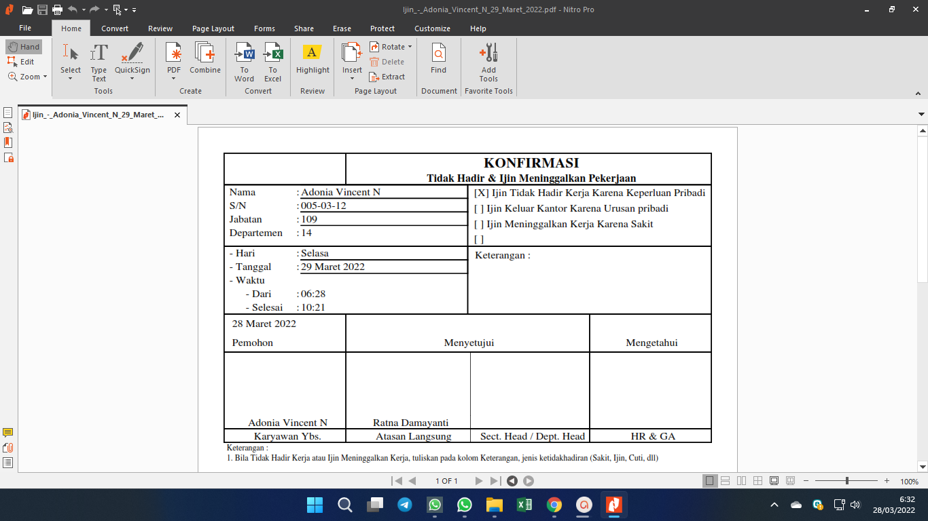Click the Extract pages button
The image size is (928, 521).
pyautogui.click(x=387, y=77)
